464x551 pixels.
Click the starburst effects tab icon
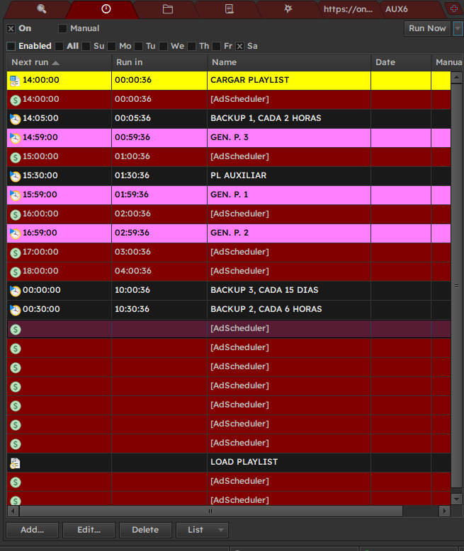288,9
